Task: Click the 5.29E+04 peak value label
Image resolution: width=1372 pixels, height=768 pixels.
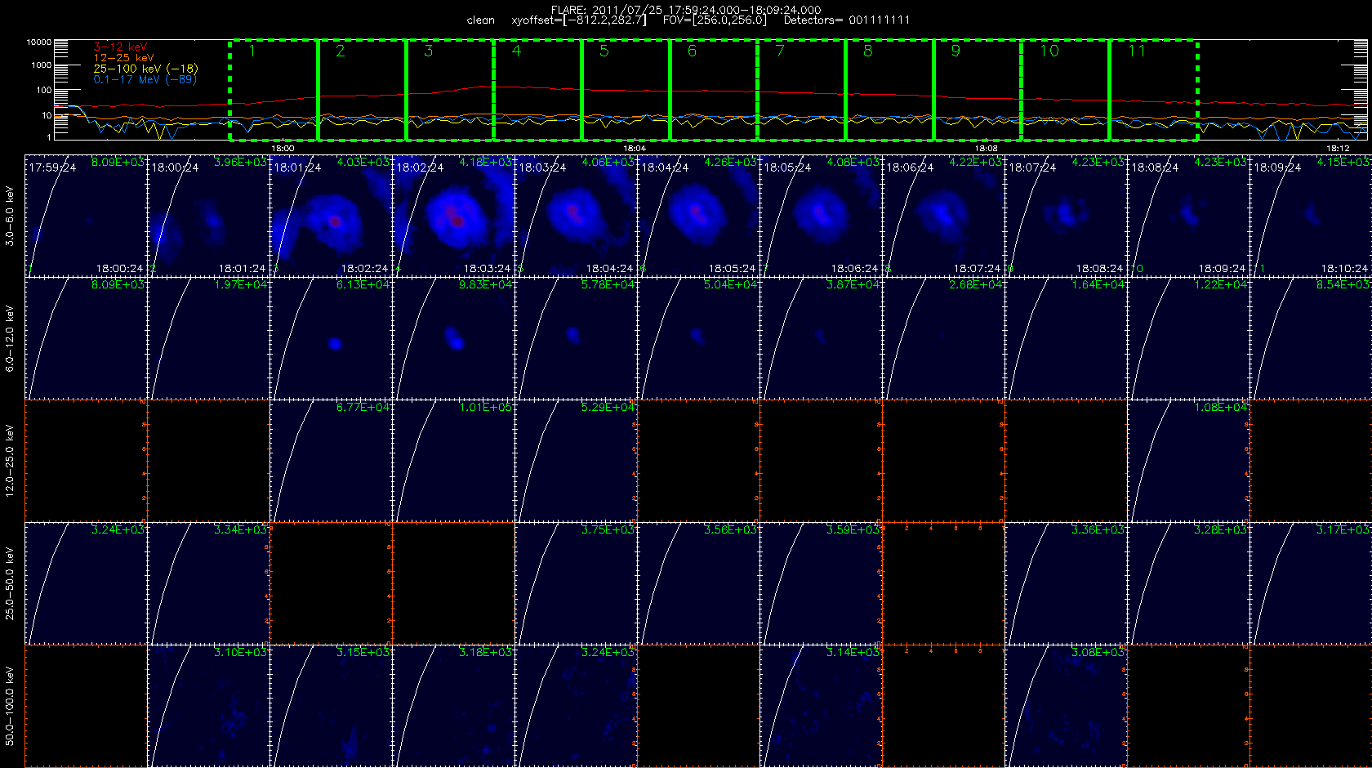Action: (608, 408)
